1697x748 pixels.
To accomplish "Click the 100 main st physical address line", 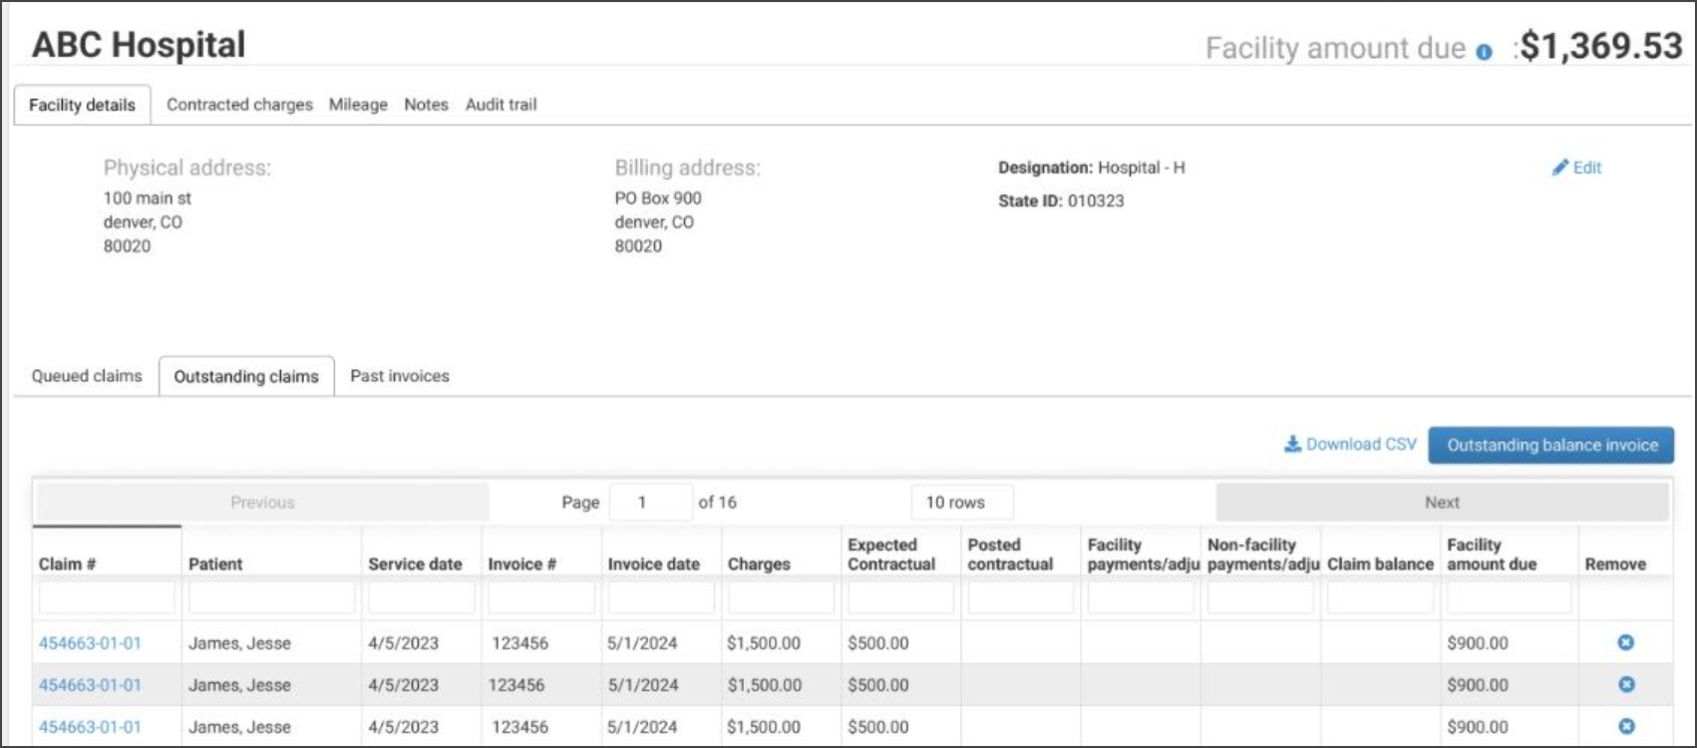I will (x=148, y=198).
